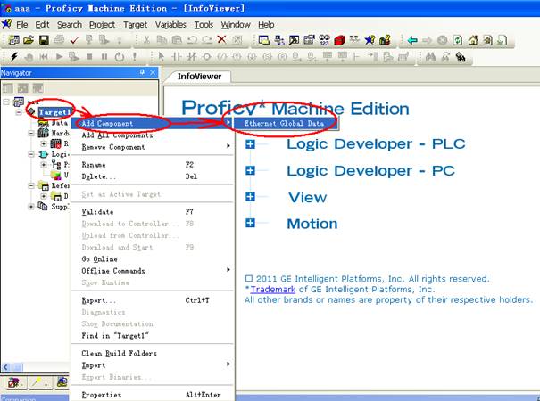
Task: Choose Properties in the context menu
Action: pos(102,395)
